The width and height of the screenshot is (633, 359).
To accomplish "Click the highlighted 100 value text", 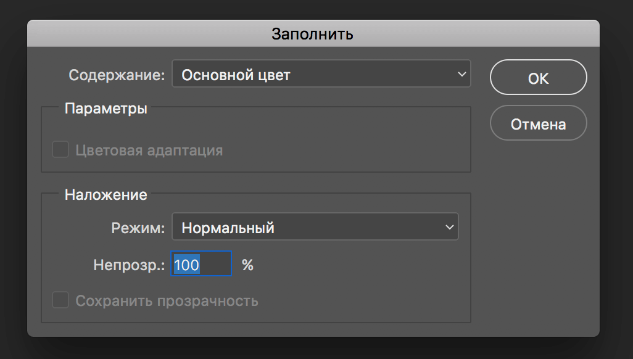I will pyautogui.click(x=186, y=265).
